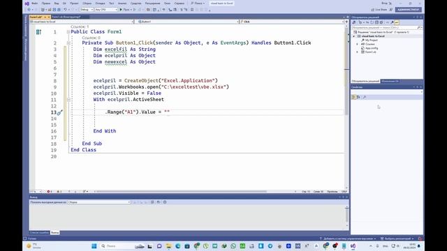Click the End With statement
Image resolution: width=447 pixels, height=251 pixels.
pyautogui.click(x=105, y=131)
